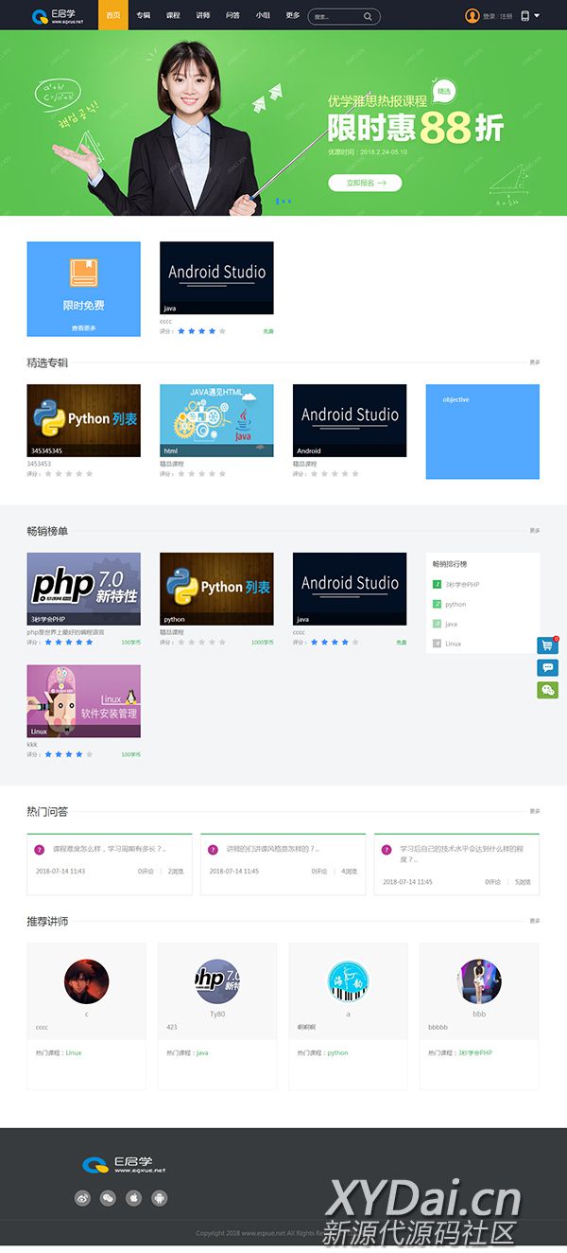
Task: Select the 首页 navigation tab
Action: [x=113, y=15]
